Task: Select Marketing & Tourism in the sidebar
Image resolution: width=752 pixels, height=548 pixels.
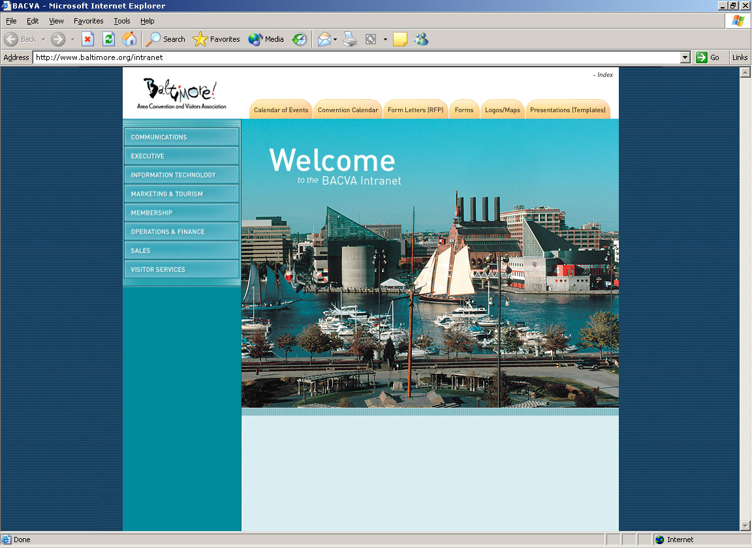Action: pyautogui.click(x=167, y=194)
